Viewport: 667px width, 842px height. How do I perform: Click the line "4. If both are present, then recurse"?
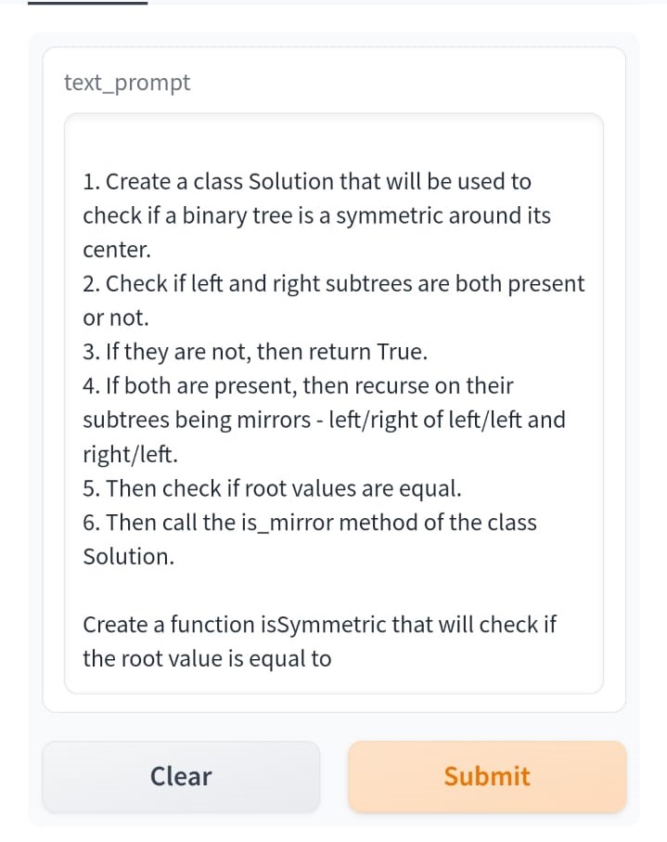[298, 386]
